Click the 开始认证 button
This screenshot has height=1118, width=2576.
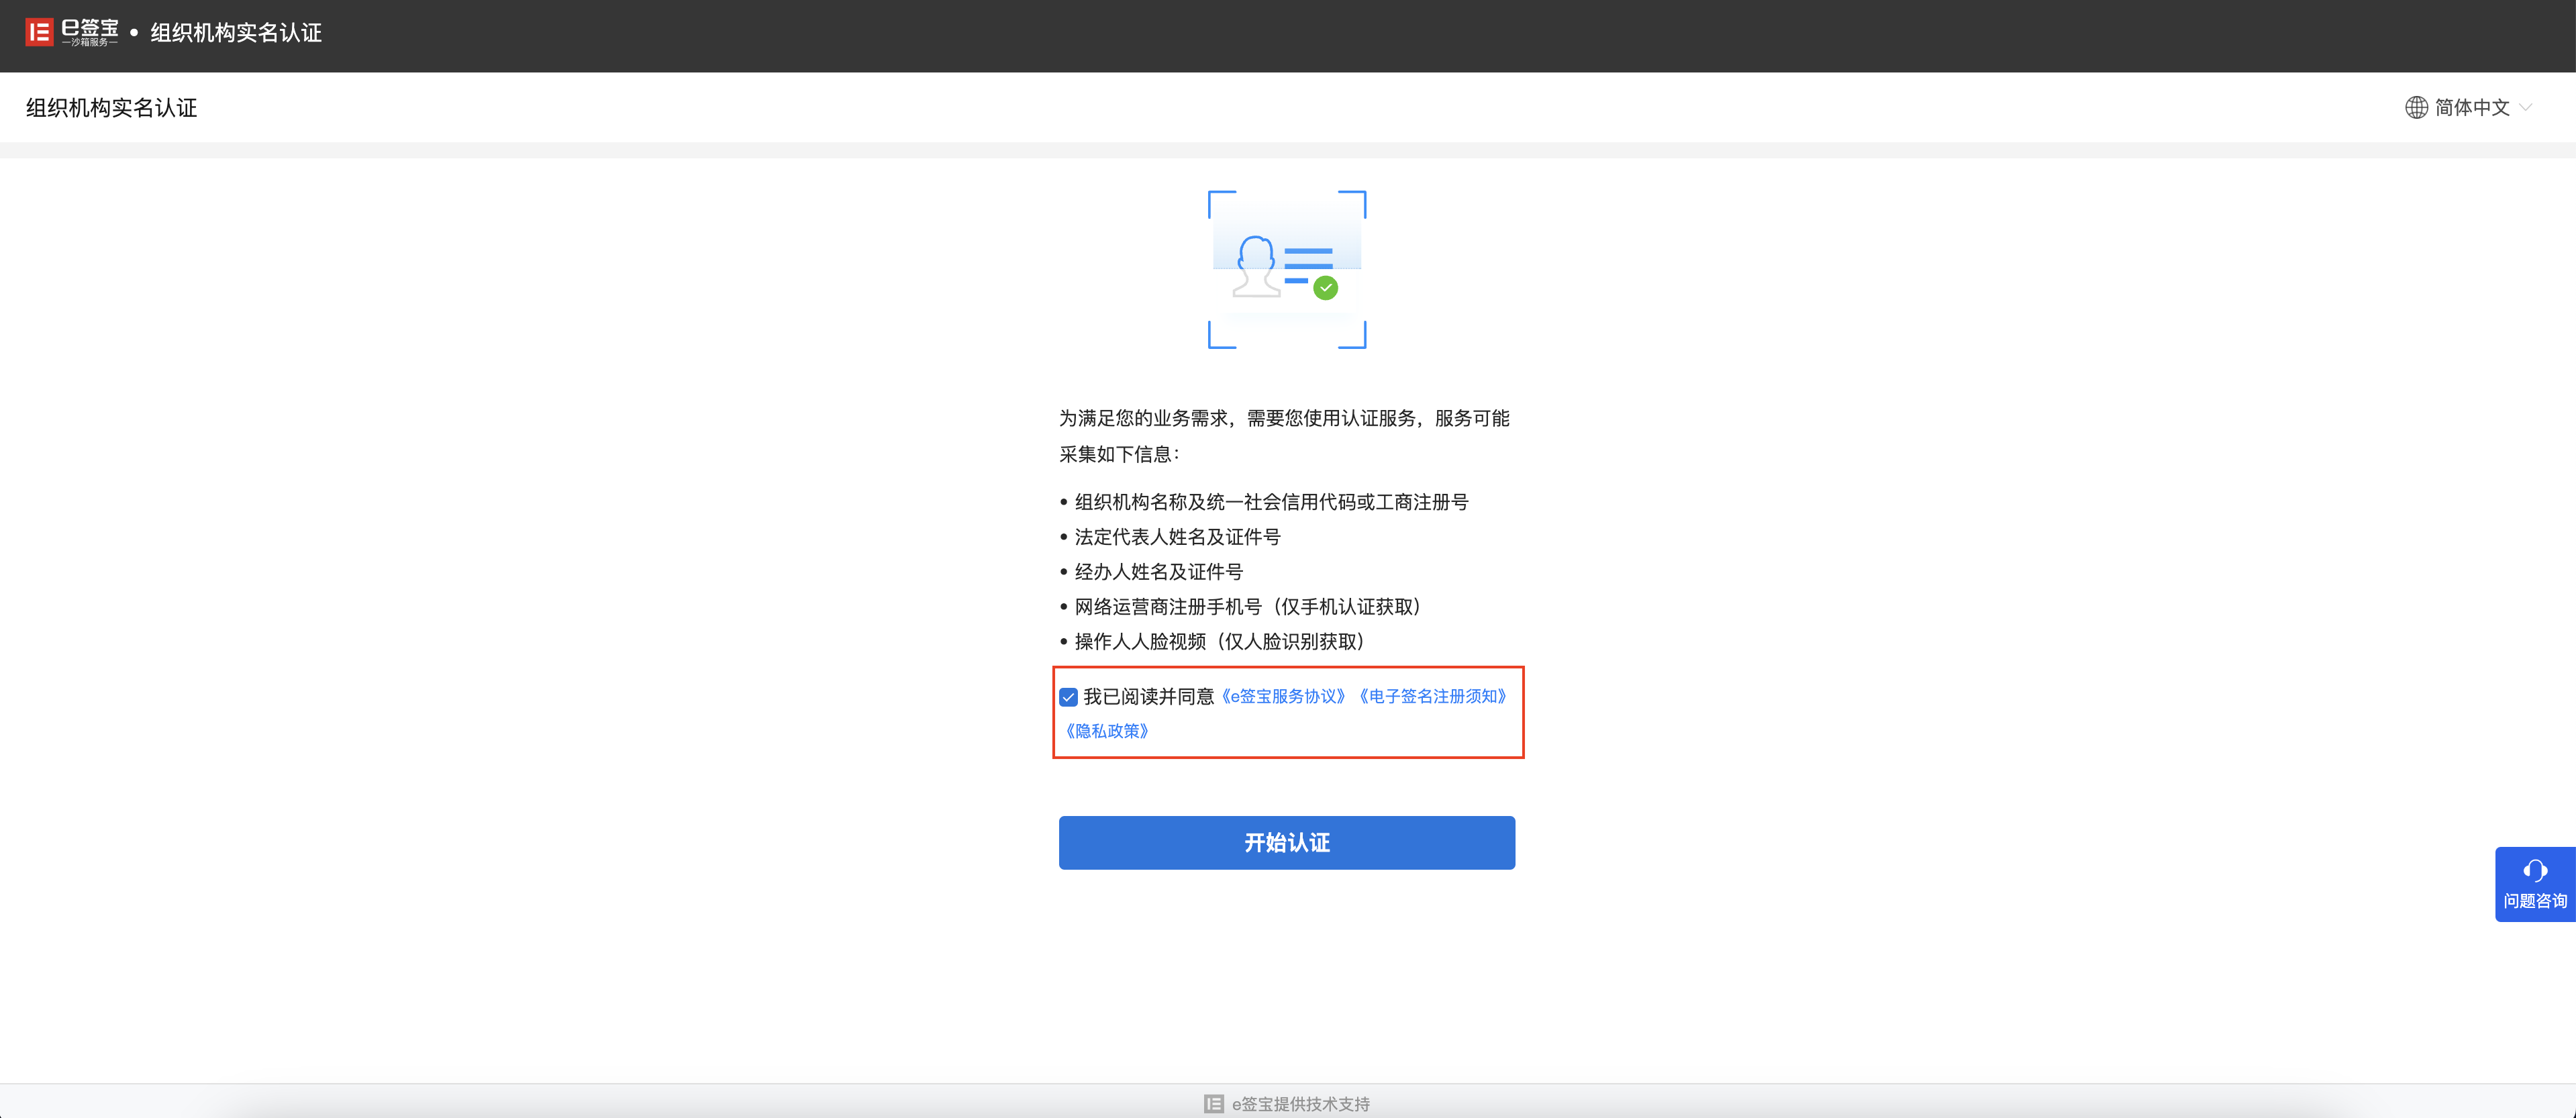point(1287,843)
